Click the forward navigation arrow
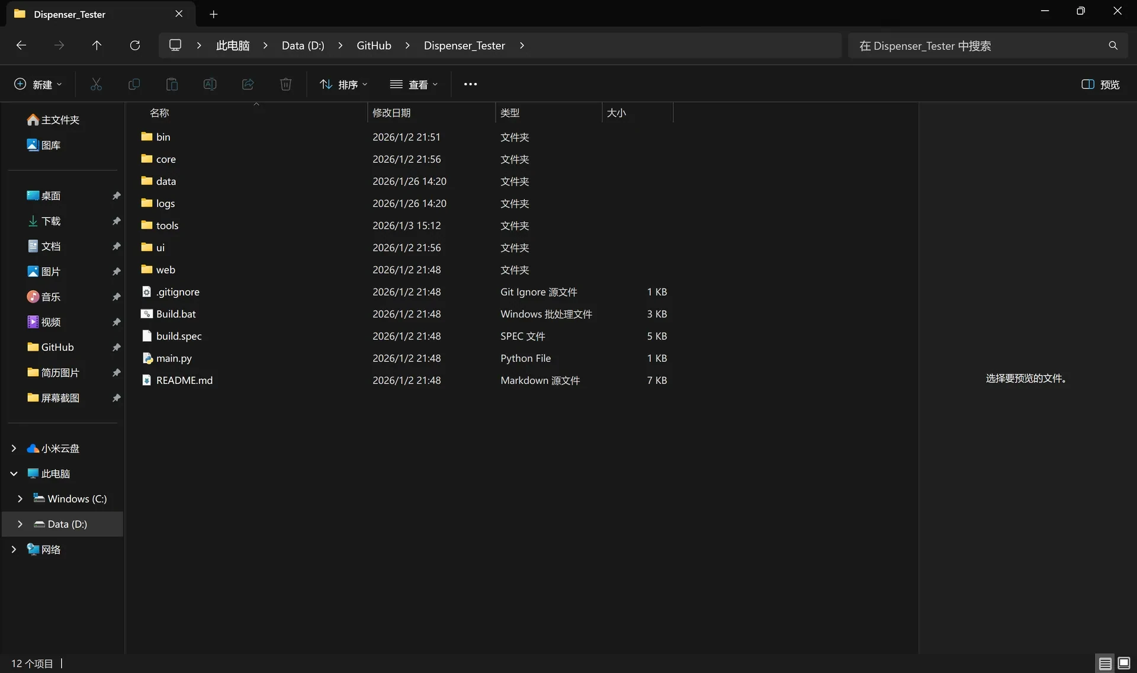Screen dimensions: 1137x673 [59, 46]
